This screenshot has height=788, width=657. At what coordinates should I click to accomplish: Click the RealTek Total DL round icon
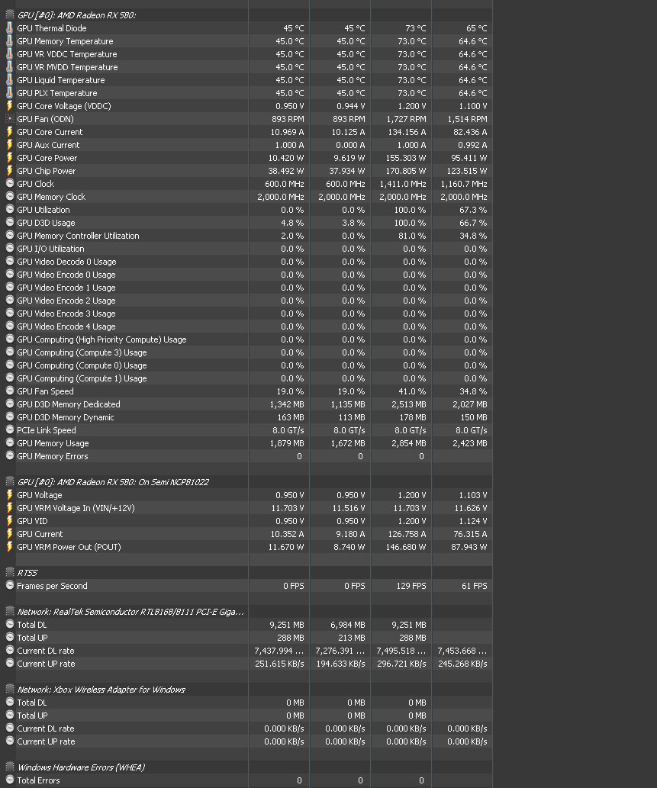pos(10,625)
